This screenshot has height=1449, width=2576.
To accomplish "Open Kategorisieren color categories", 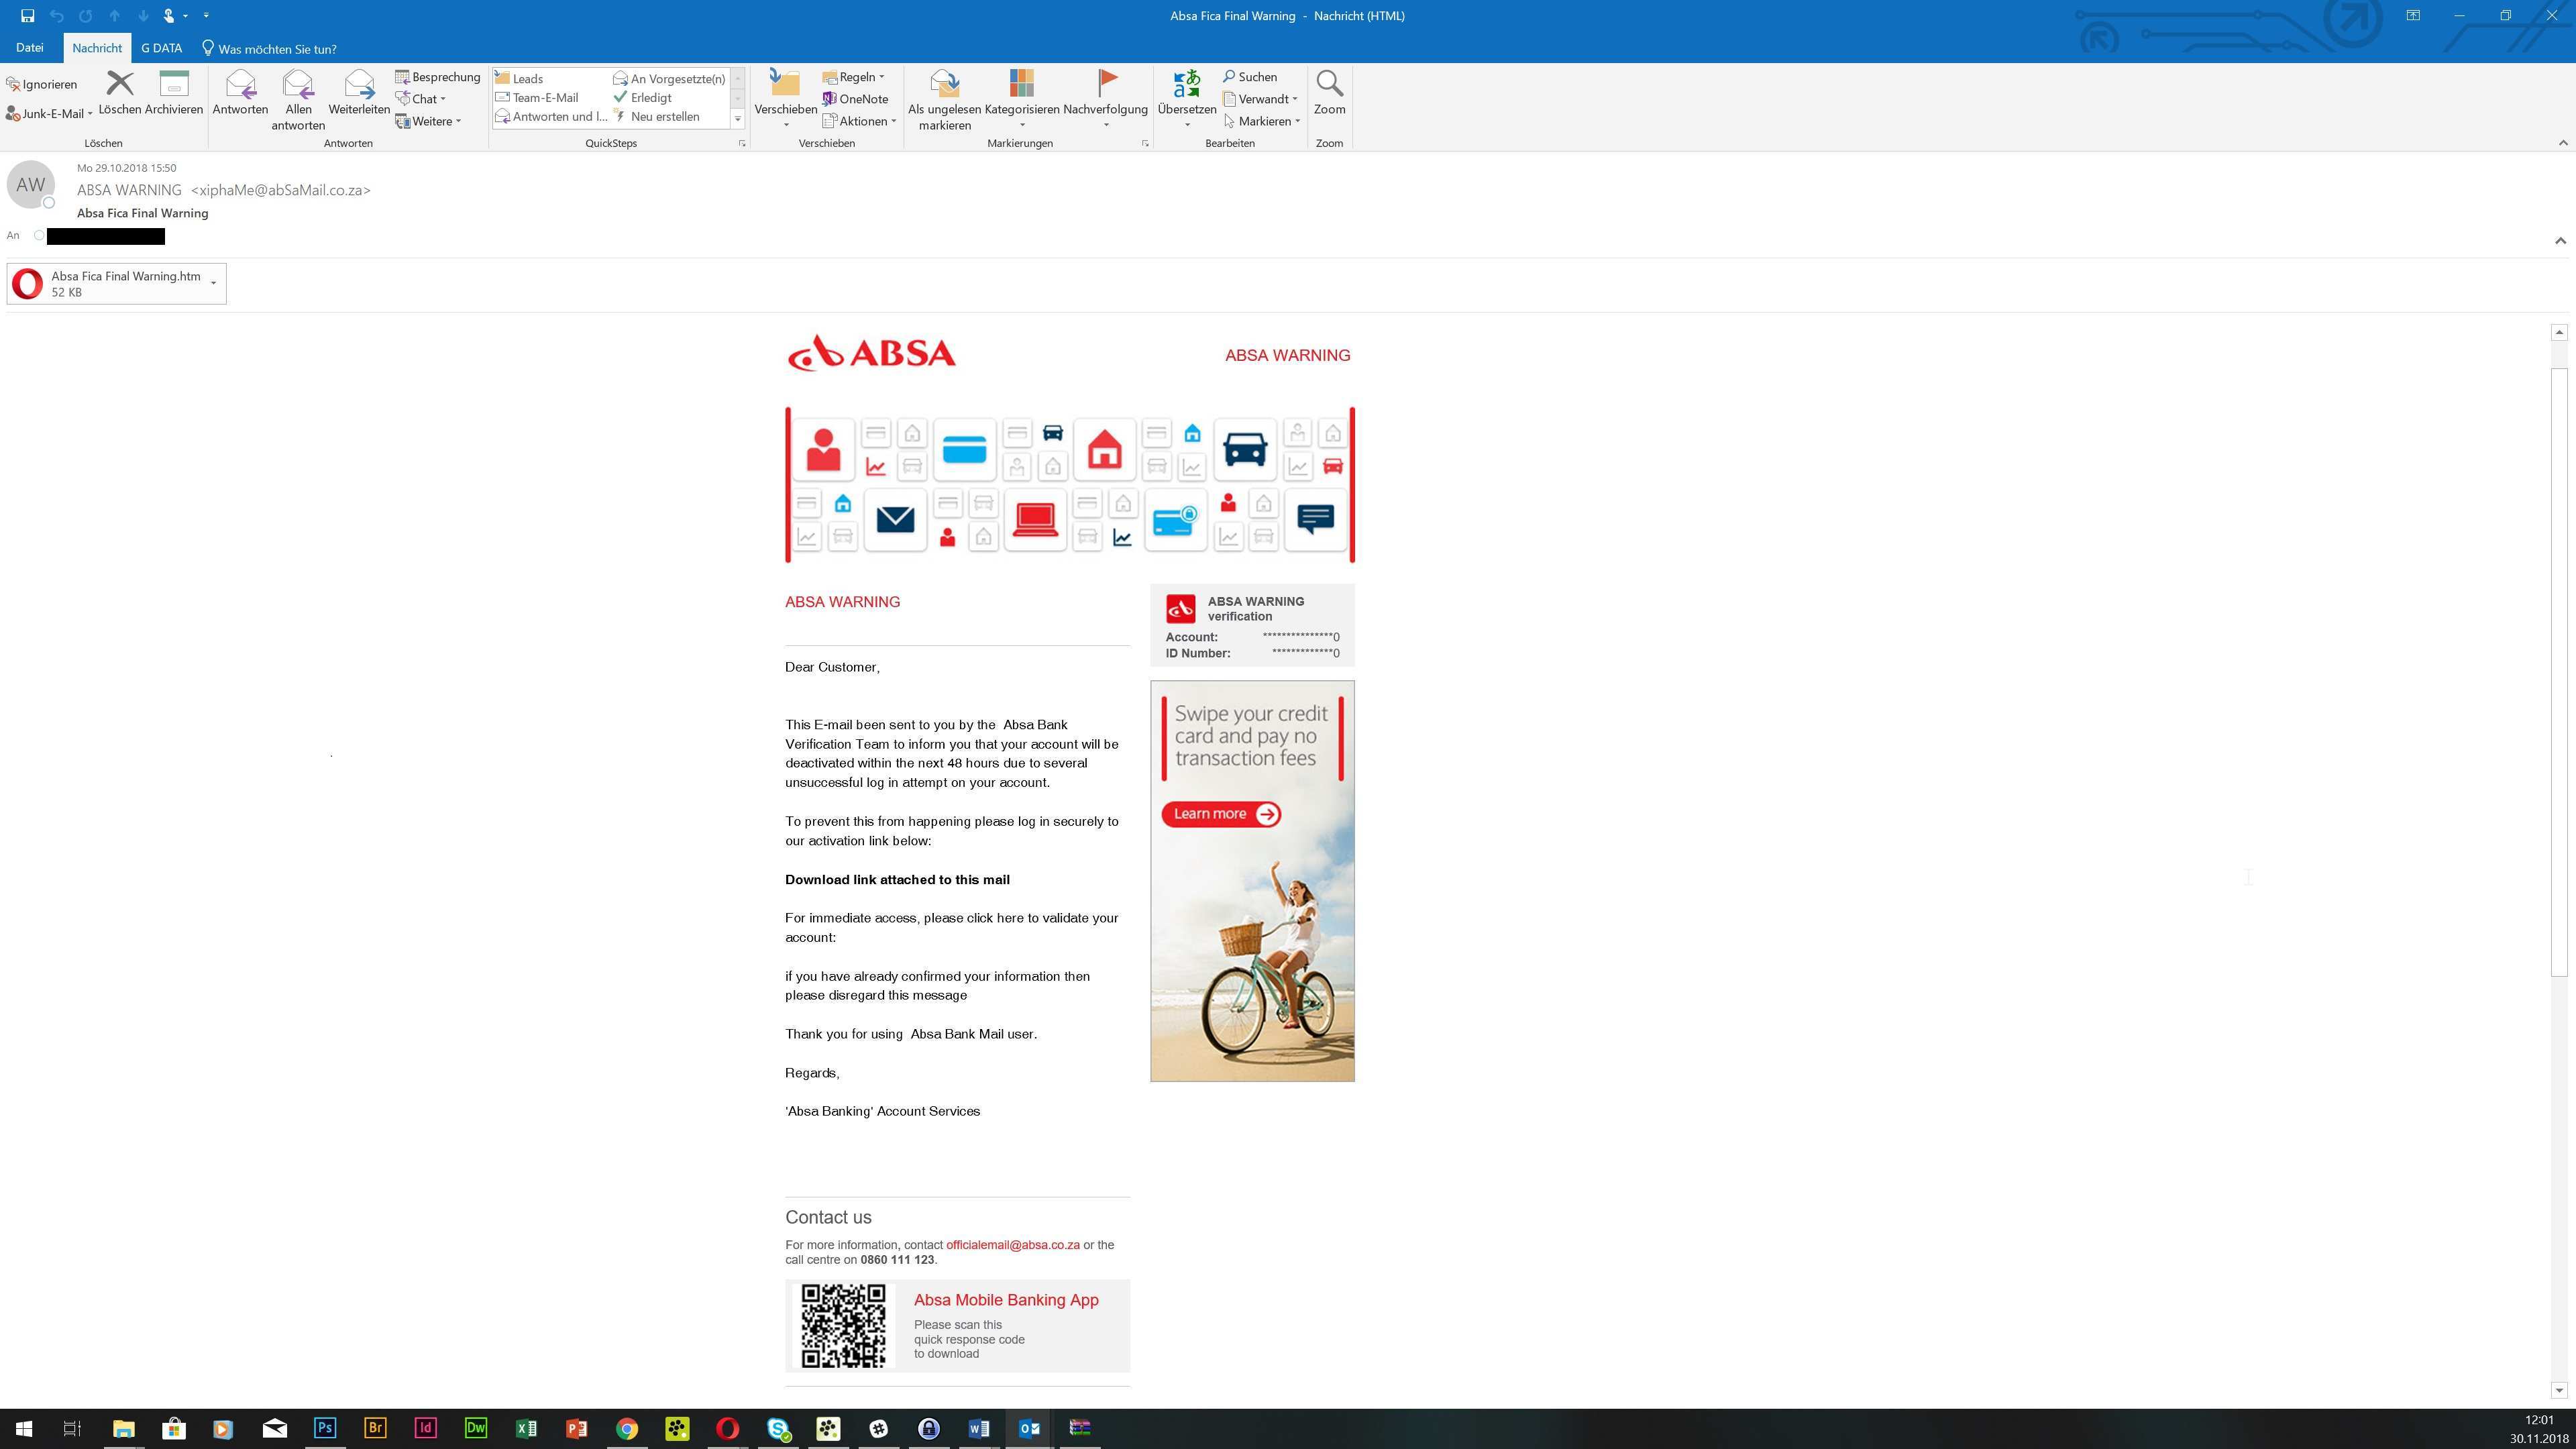I will coord(1021,84).
